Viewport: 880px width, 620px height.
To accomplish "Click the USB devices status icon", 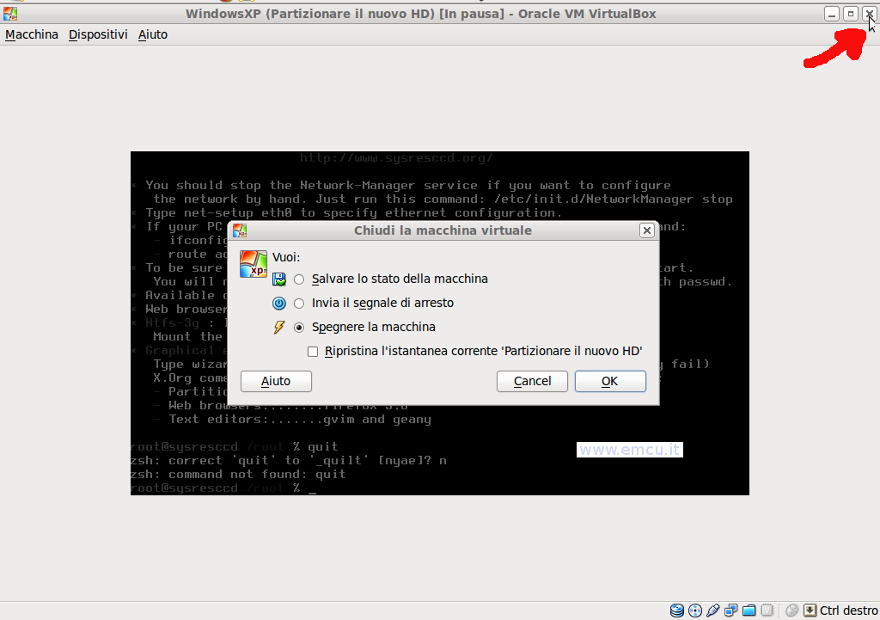I will (x=712, y=611).
